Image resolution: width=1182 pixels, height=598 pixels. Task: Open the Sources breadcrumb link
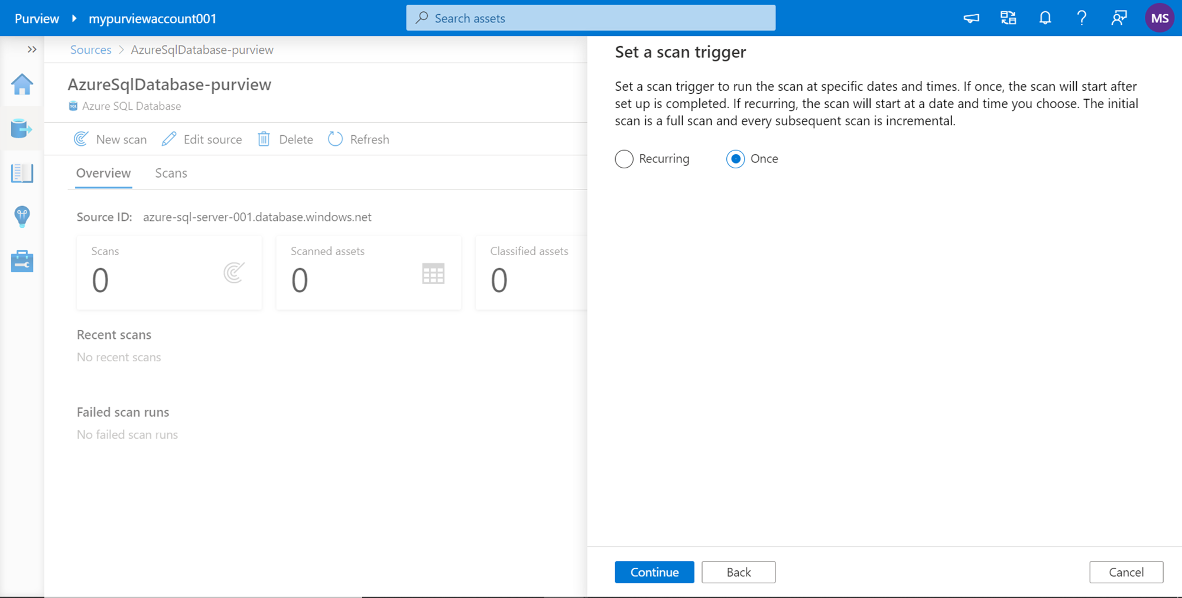pyautogui.click(x=90, y=50)
